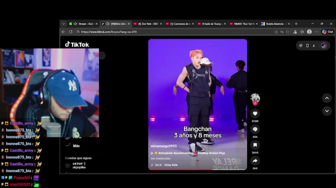Click the tiktok.com address bar URL
This screenshot has height=188, width=336.
pyautogui.click(x=109, y=32)
